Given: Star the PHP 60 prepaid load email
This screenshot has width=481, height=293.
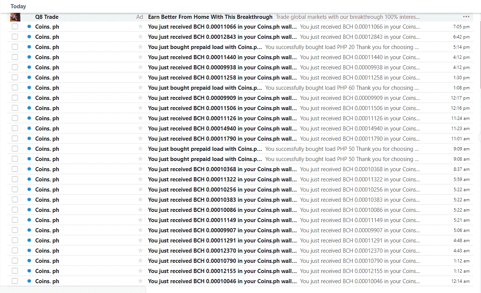Looking at the screenshot, I should [x=140, y=88].
